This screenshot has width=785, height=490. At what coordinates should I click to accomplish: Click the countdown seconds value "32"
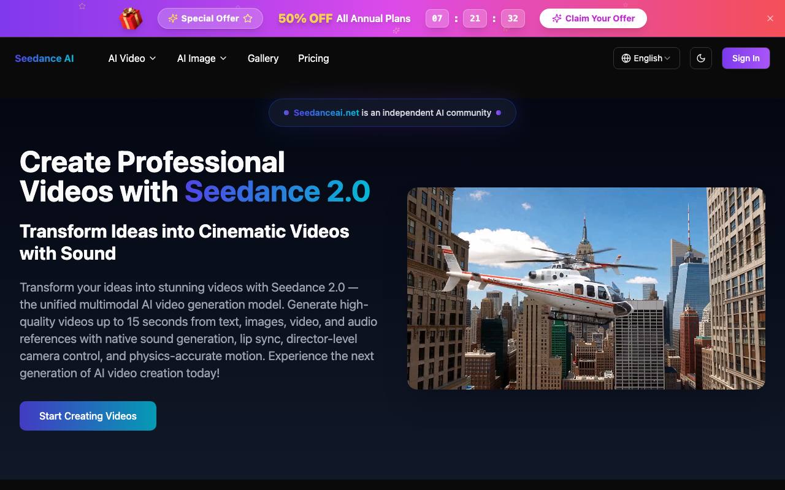tap(513, 18)
